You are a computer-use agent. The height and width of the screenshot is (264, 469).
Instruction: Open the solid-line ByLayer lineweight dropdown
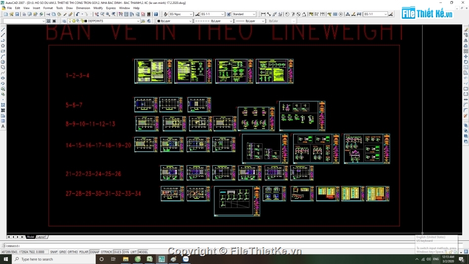(250, 21)
